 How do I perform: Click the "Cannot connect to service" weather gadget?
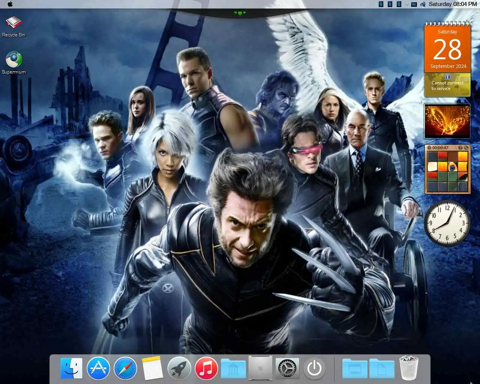[x=447, y=85]
